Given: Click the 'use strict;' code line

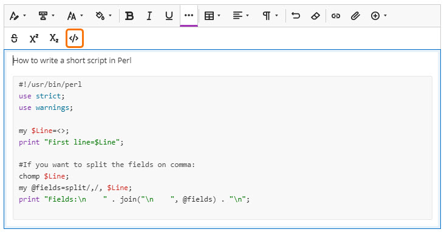Looking at the screenshot, I should (x=42, y=96).
